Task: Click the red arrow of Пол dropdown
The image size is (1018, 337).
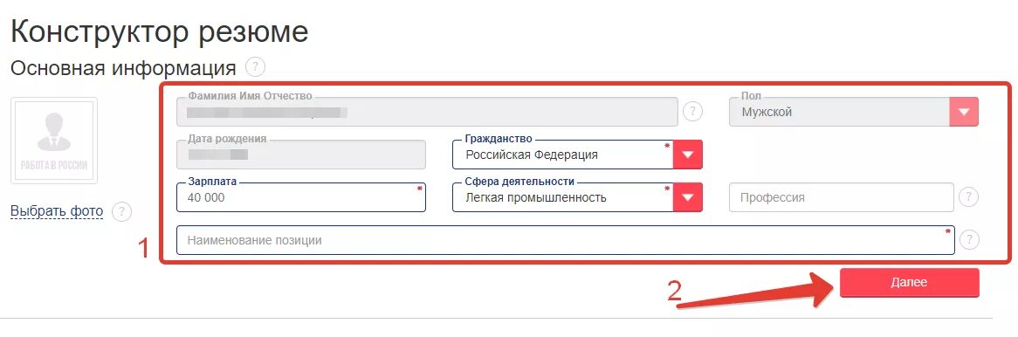Action: pyautogui.click(x=964, y=112)
